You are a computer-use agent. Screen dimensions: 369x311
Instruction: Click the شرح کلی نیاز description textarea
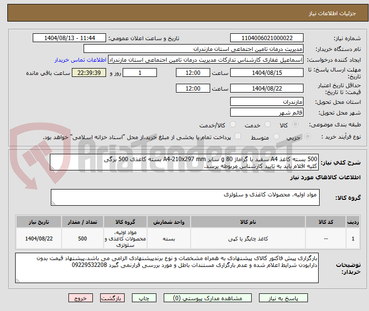(184, 162)
